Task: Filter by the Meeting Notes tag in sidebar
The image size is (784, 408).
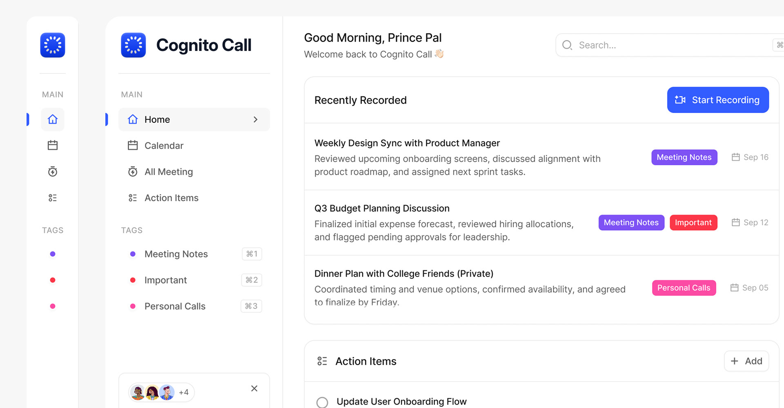Action: click(x=176, y=254)
